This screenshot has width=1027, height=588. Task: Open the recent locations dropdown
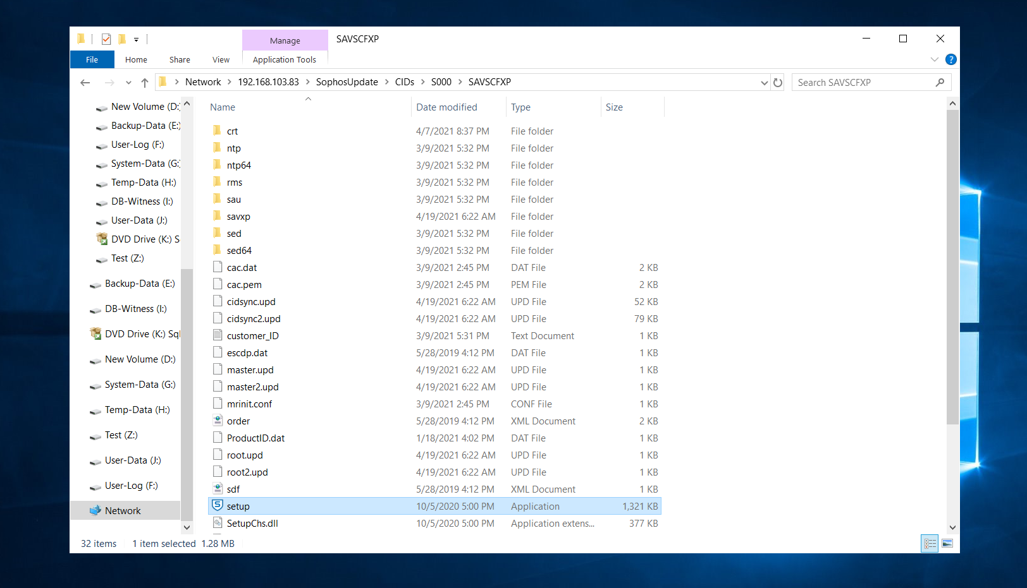point(128,83)
